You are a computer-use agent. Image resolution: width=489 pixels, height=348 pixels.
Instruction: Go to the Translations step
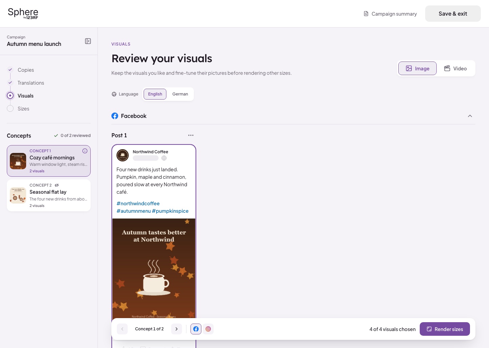coord(31,83)
